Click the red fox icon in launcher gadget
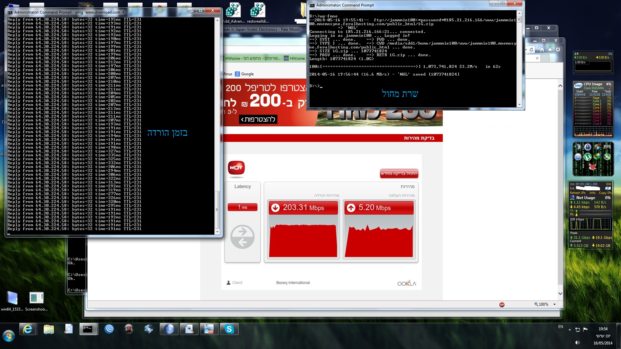This screenshot has width=621, height=349. 593,167
